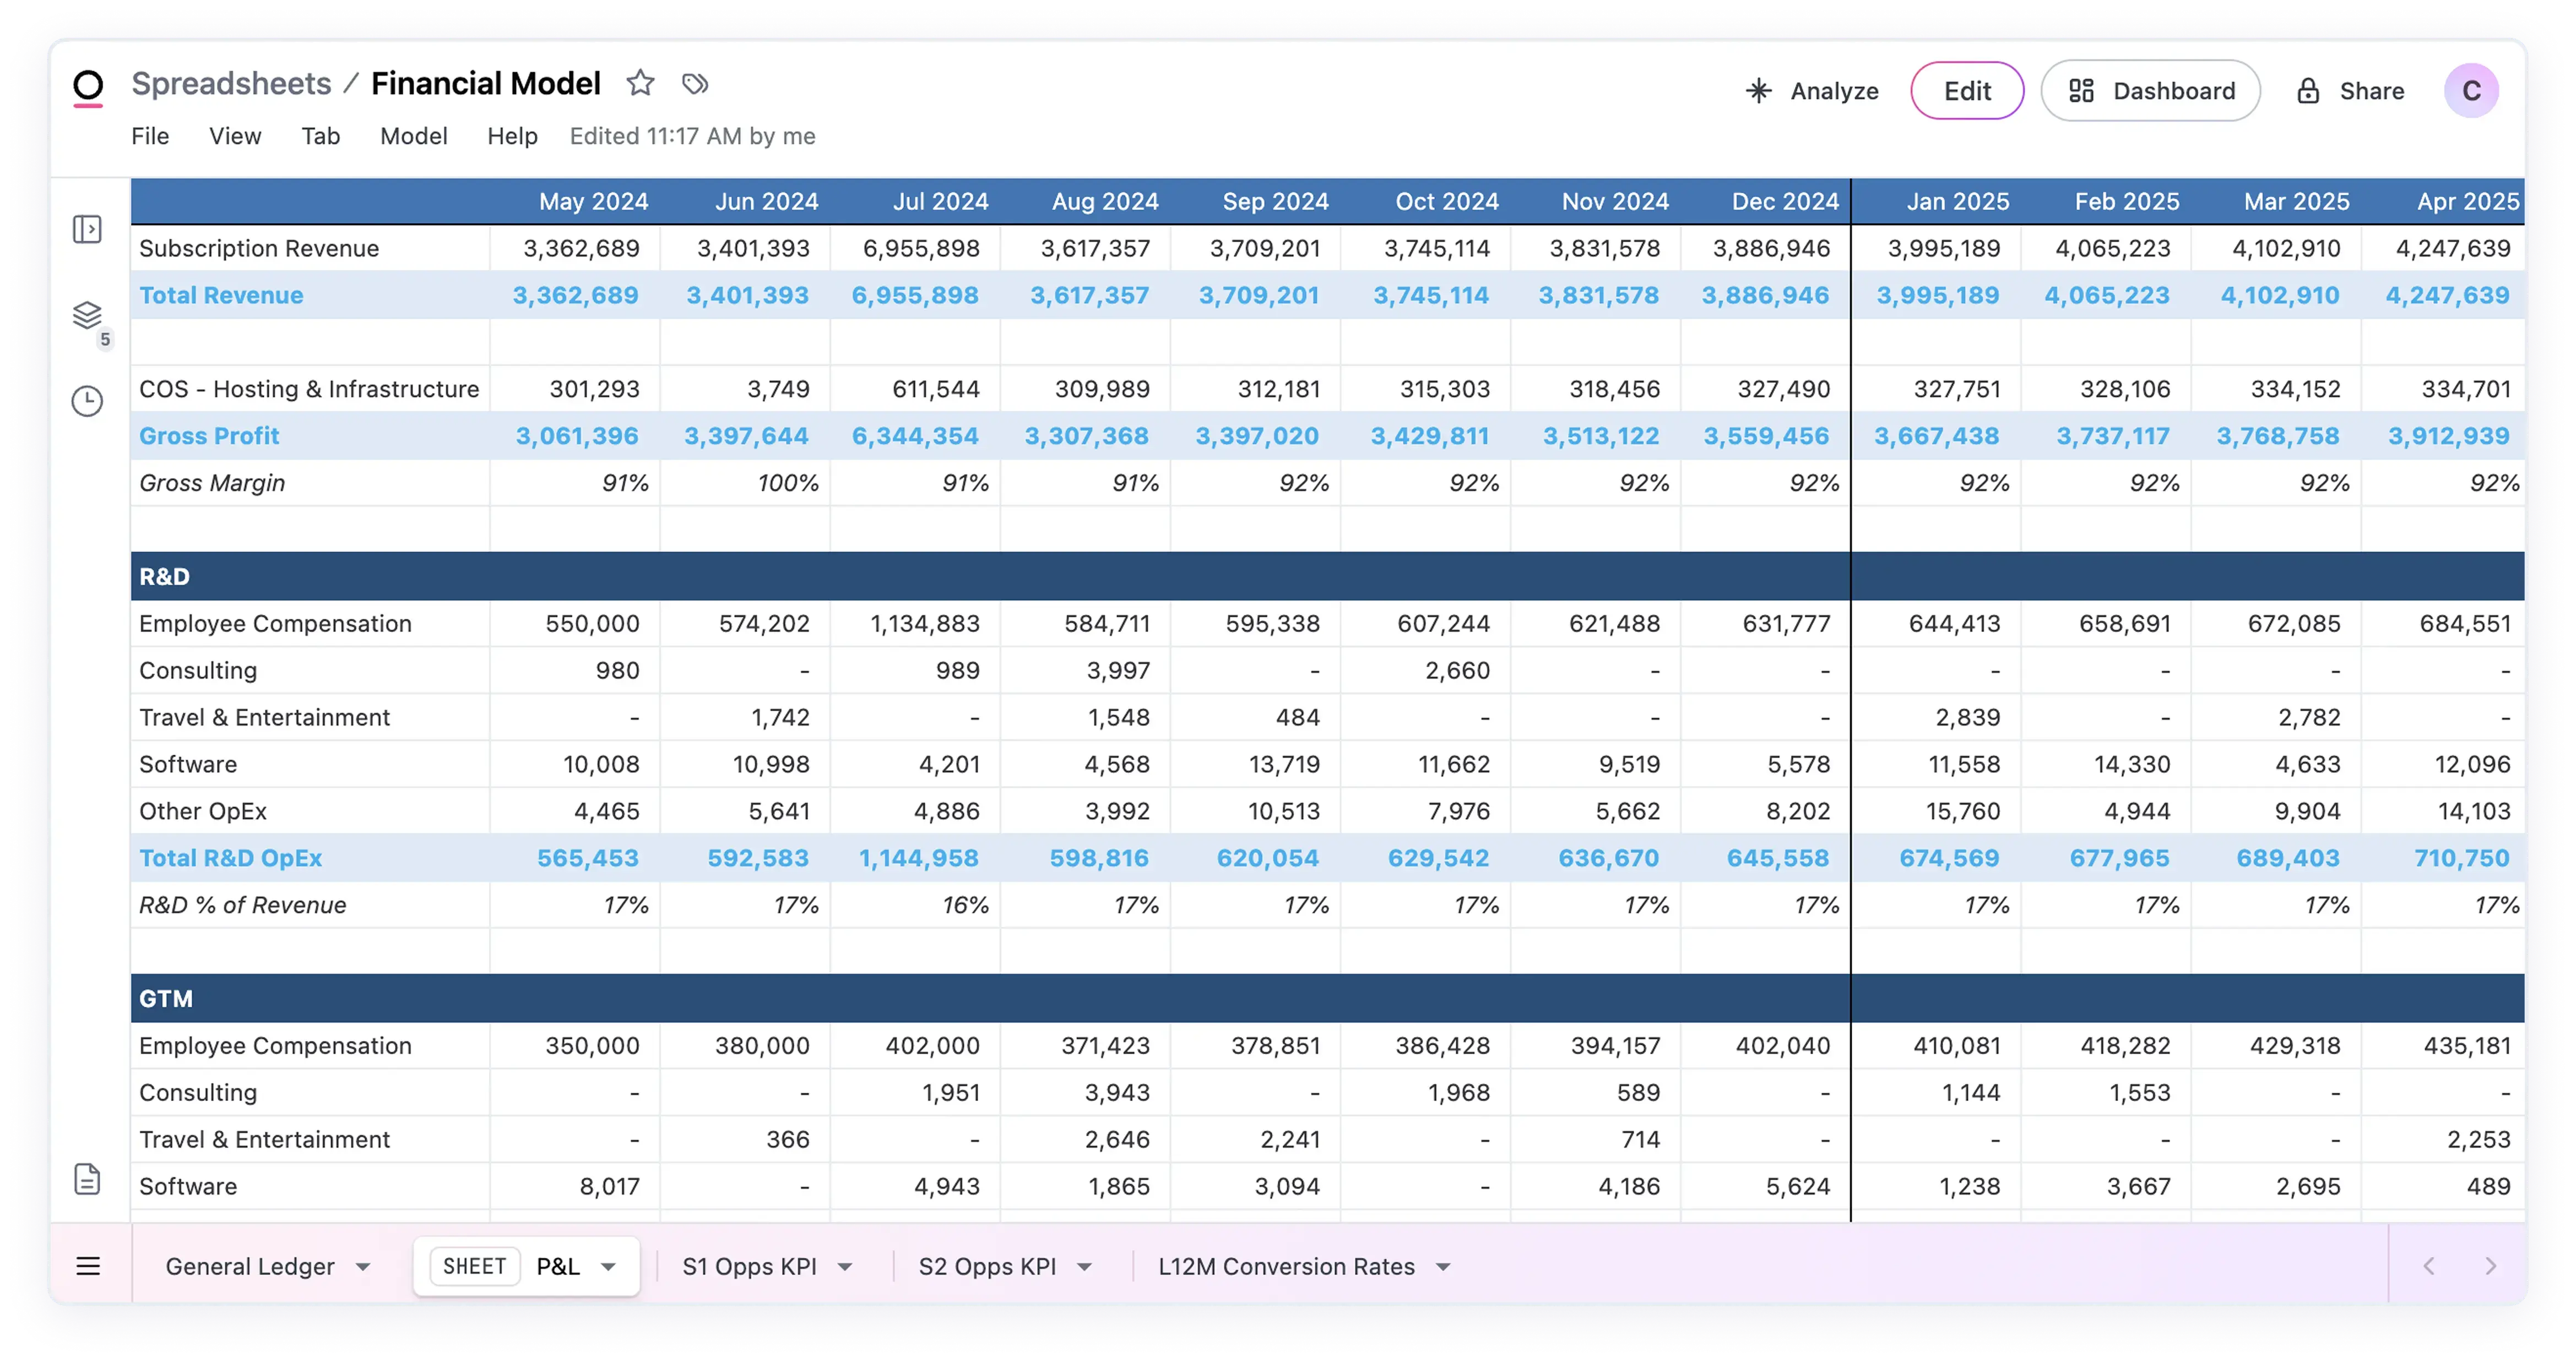Select the Total R&D OpEx row label

(230, 857)
